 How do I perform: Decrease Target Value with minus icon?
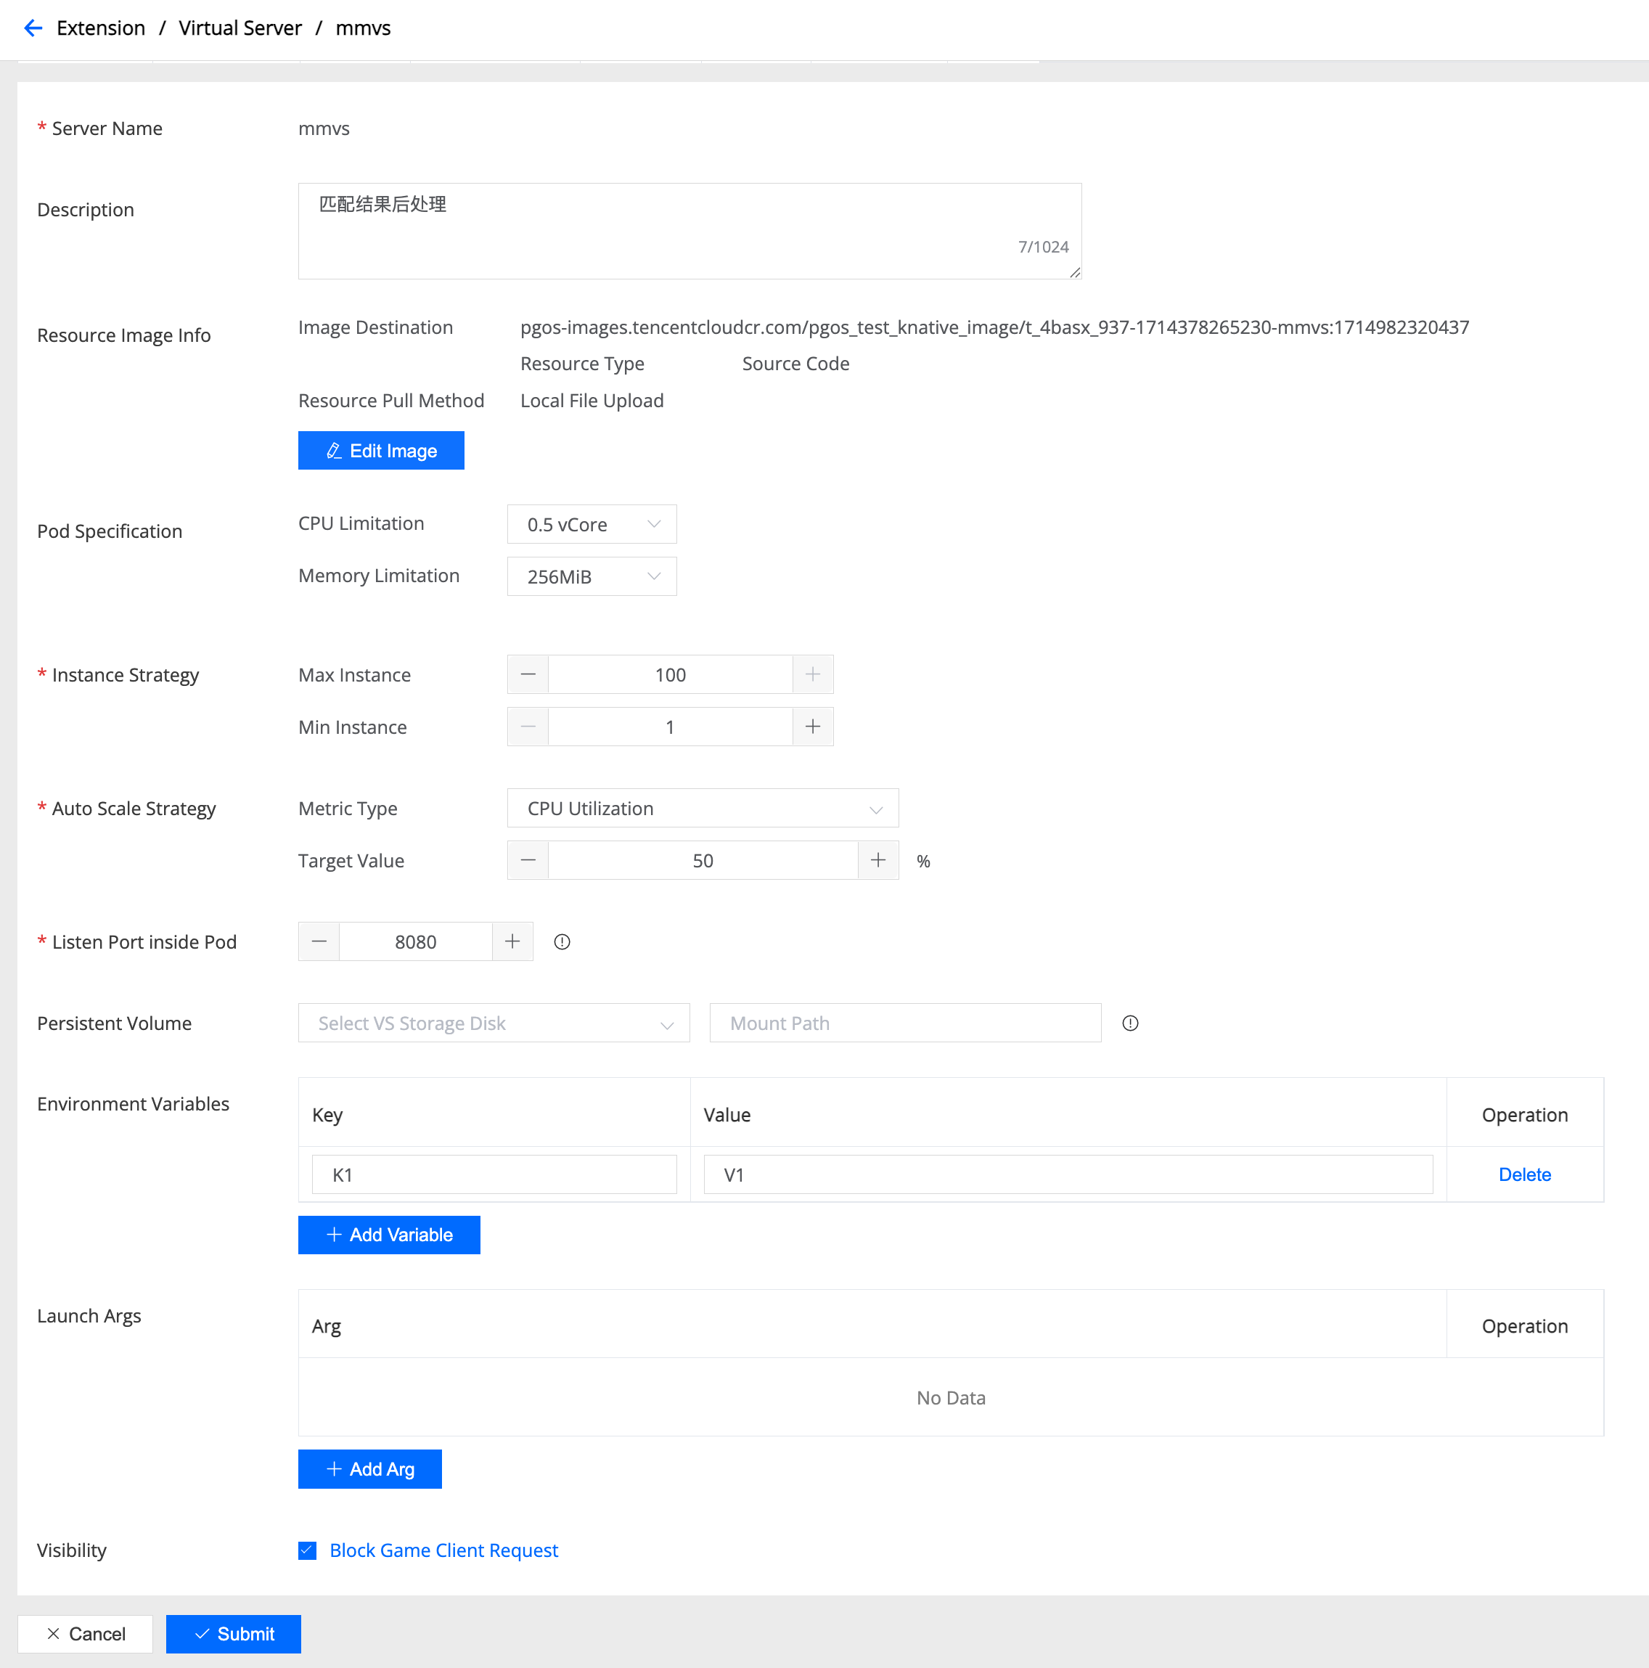(528, 860)
